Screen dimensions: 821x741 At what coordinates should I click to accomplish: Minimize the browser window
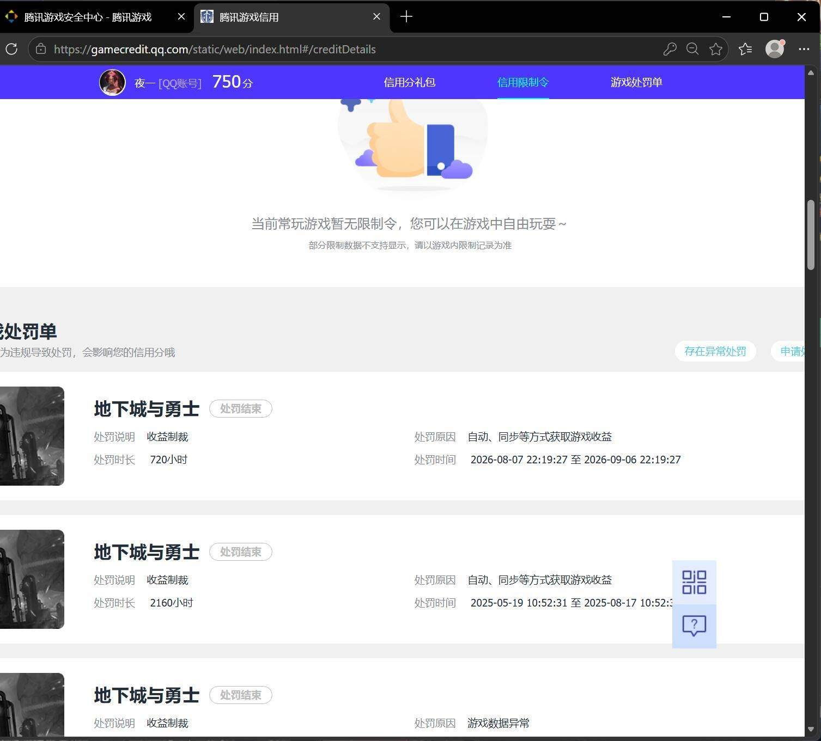726,17
